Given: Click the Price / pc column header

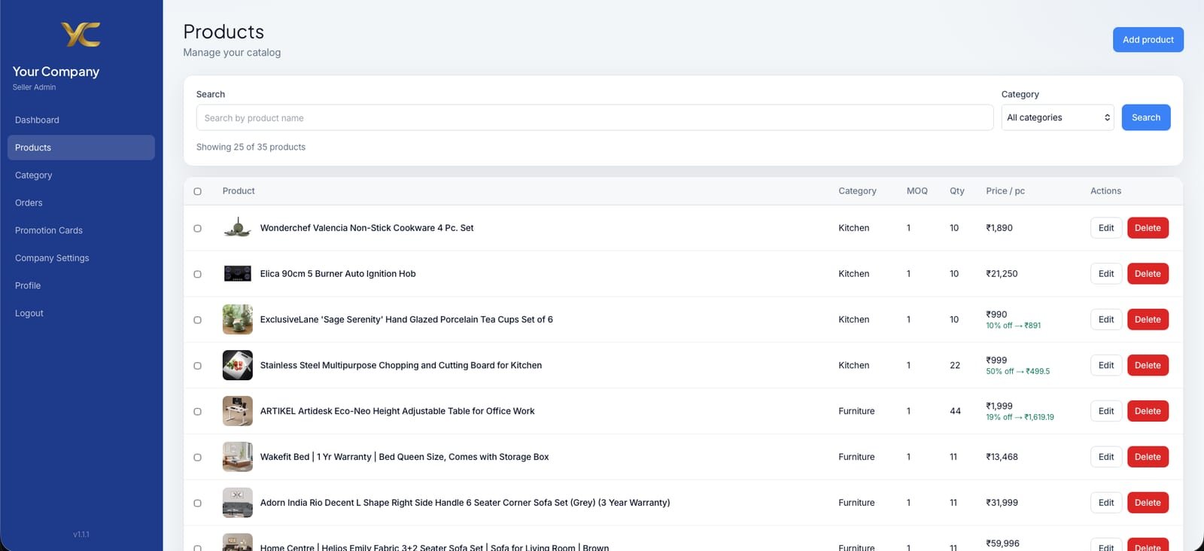Looking at the screenshot, I should (1005, 191).
